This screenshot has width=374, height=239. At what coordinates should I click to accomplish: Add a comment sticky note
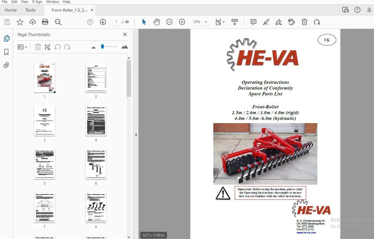click(253, 22)
